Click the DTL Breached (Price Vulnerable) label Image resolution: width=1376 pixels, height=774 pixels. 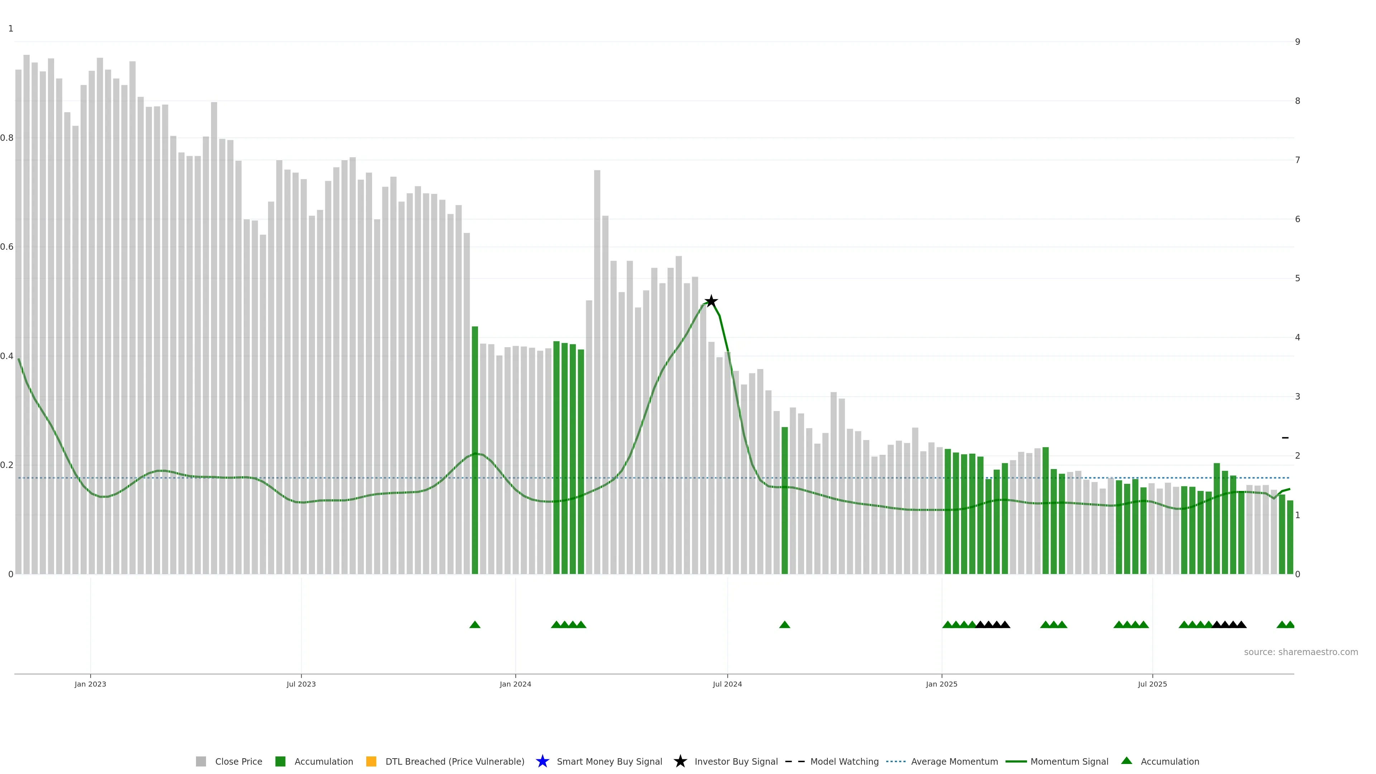point(455,761)
